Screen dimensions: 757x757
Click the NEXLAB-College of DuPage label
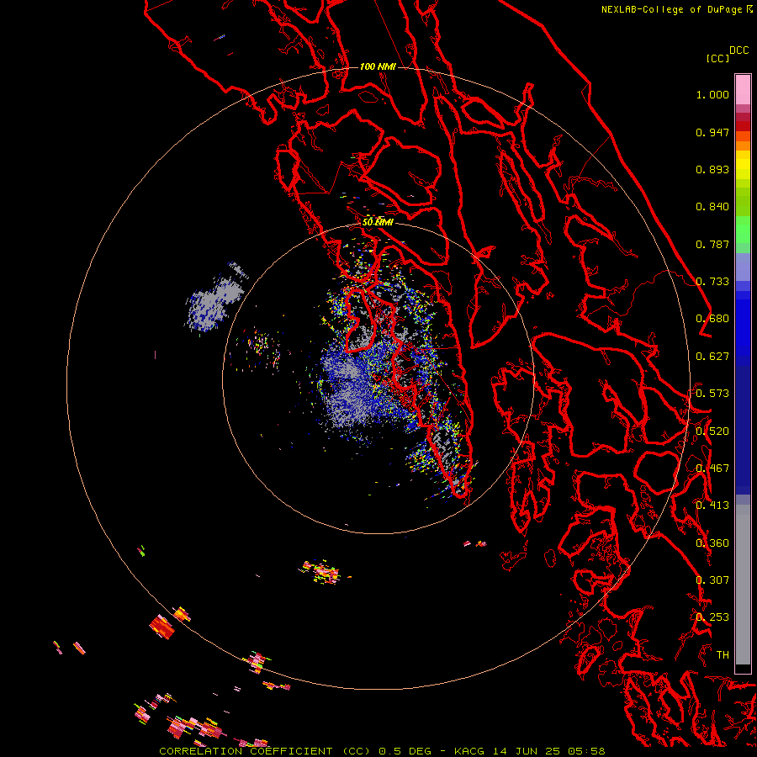671,9
